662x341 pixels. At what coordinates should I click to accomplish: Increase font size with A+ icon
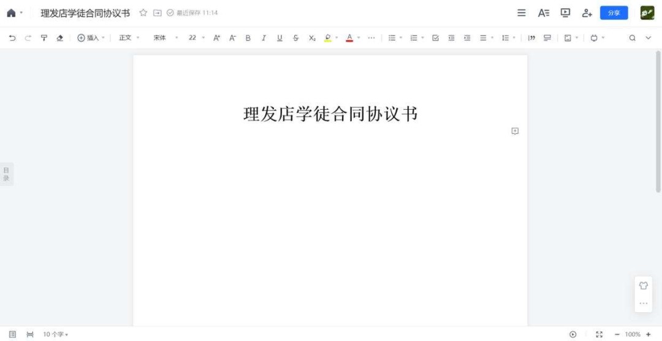(x=216, y=38)
